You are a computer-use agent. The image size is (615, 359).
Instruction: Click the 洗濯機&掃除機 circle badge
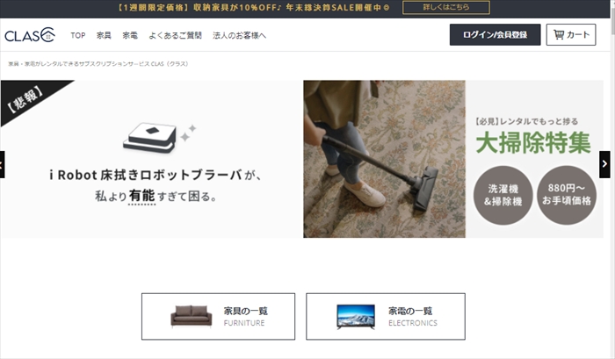503,195
